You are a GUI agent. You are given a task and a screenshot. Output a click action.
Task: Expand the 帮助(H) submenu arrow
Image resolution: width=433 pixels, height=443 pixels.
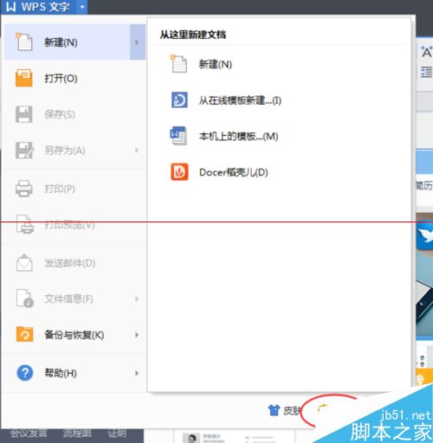click(137, 373)
